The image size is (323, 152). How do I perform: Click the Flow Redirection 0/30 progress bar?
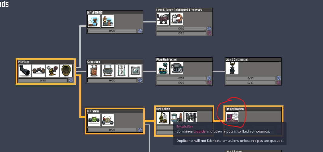pos(181,78)
